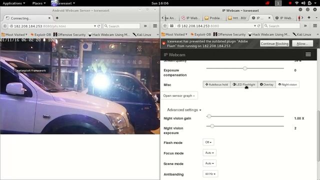The height and width of the screenshot is (180, 320).
Task: Show more toolbar items in right window
Action: (x=305, y=26)
